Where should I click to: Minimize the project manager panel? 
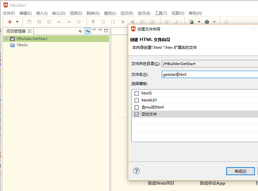tap(100, 30)
